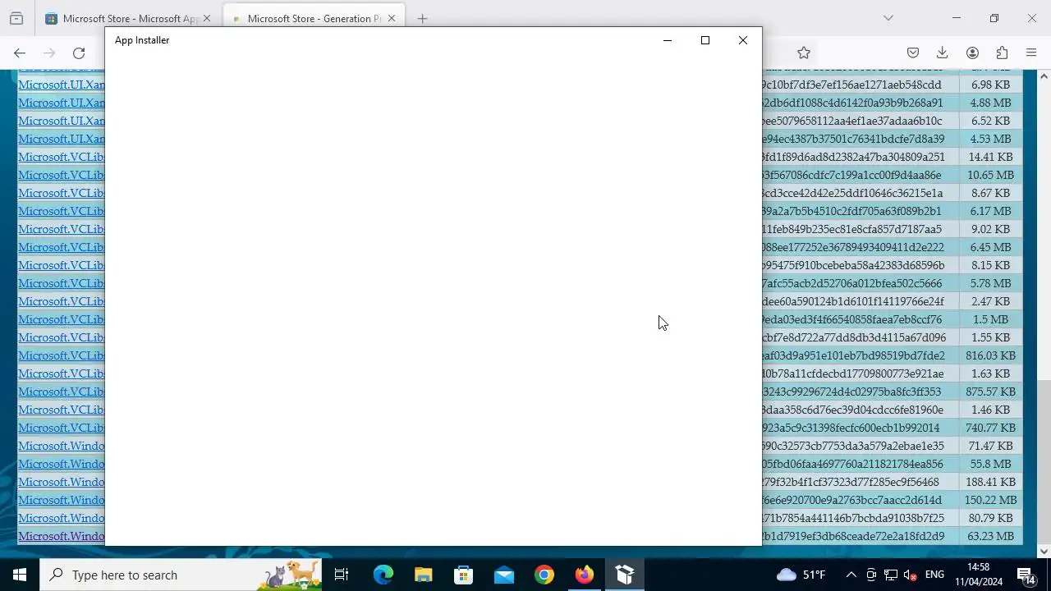Viewport: 1051px width, 591px height.
Task: Open notification center with 14 badge
Action: click(x=1026, y=575)
